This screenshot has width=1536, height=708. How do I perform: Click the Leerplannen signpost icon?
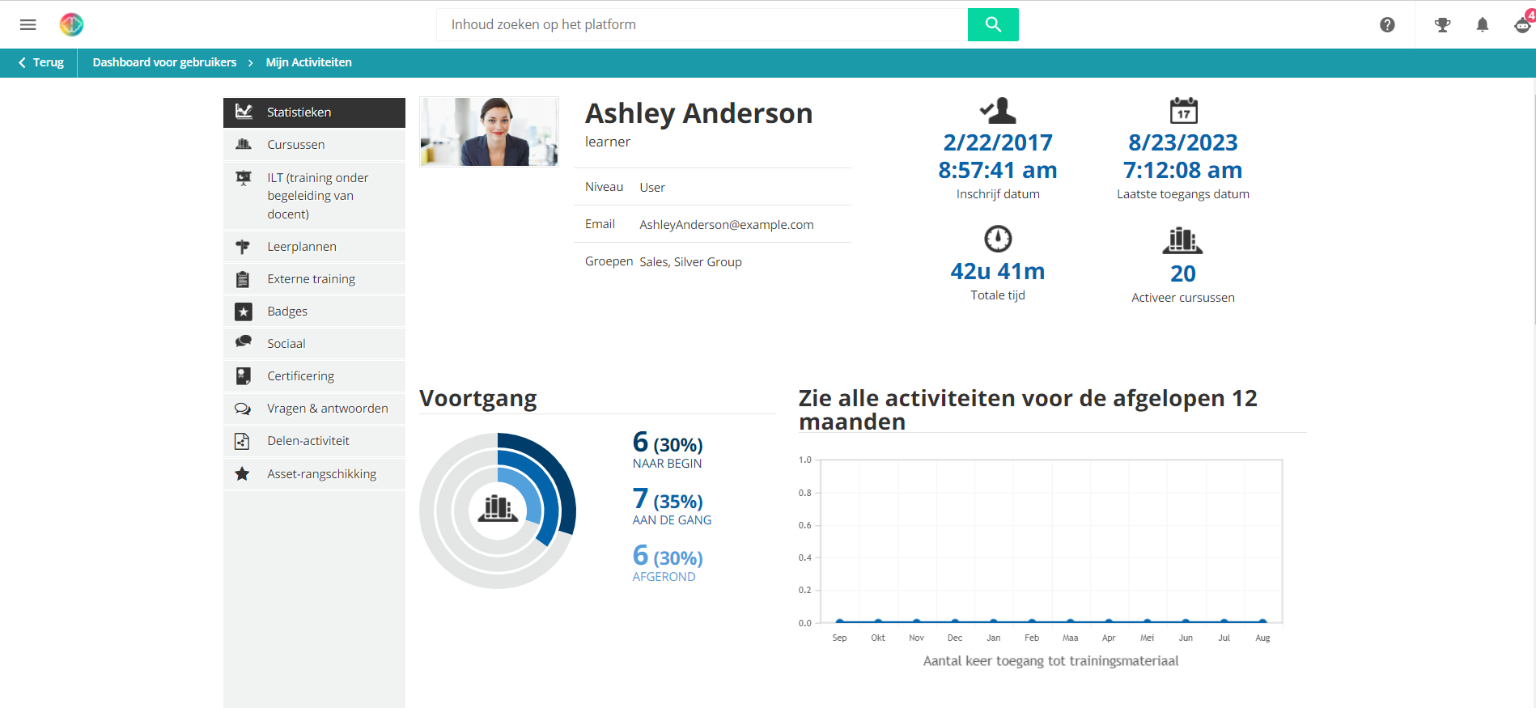click(x=243, y=247)
